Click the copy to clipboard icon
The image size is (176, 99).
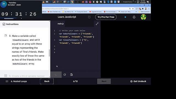71,75
